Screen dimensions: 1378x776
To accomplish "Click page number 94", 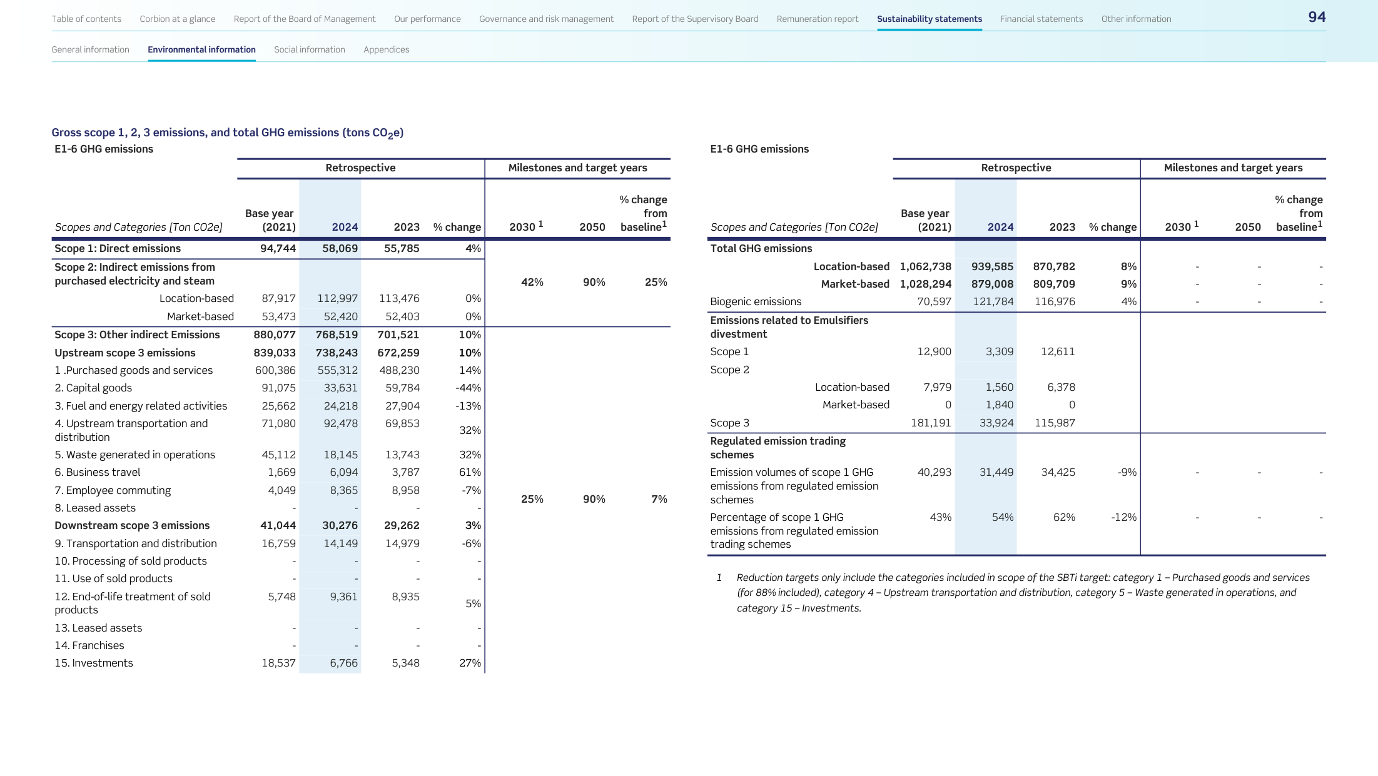I will tap(1317, 17).
